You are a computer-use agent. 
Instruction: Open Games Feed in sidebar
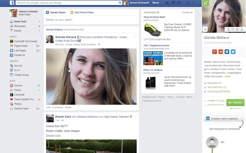pos(21,108)
